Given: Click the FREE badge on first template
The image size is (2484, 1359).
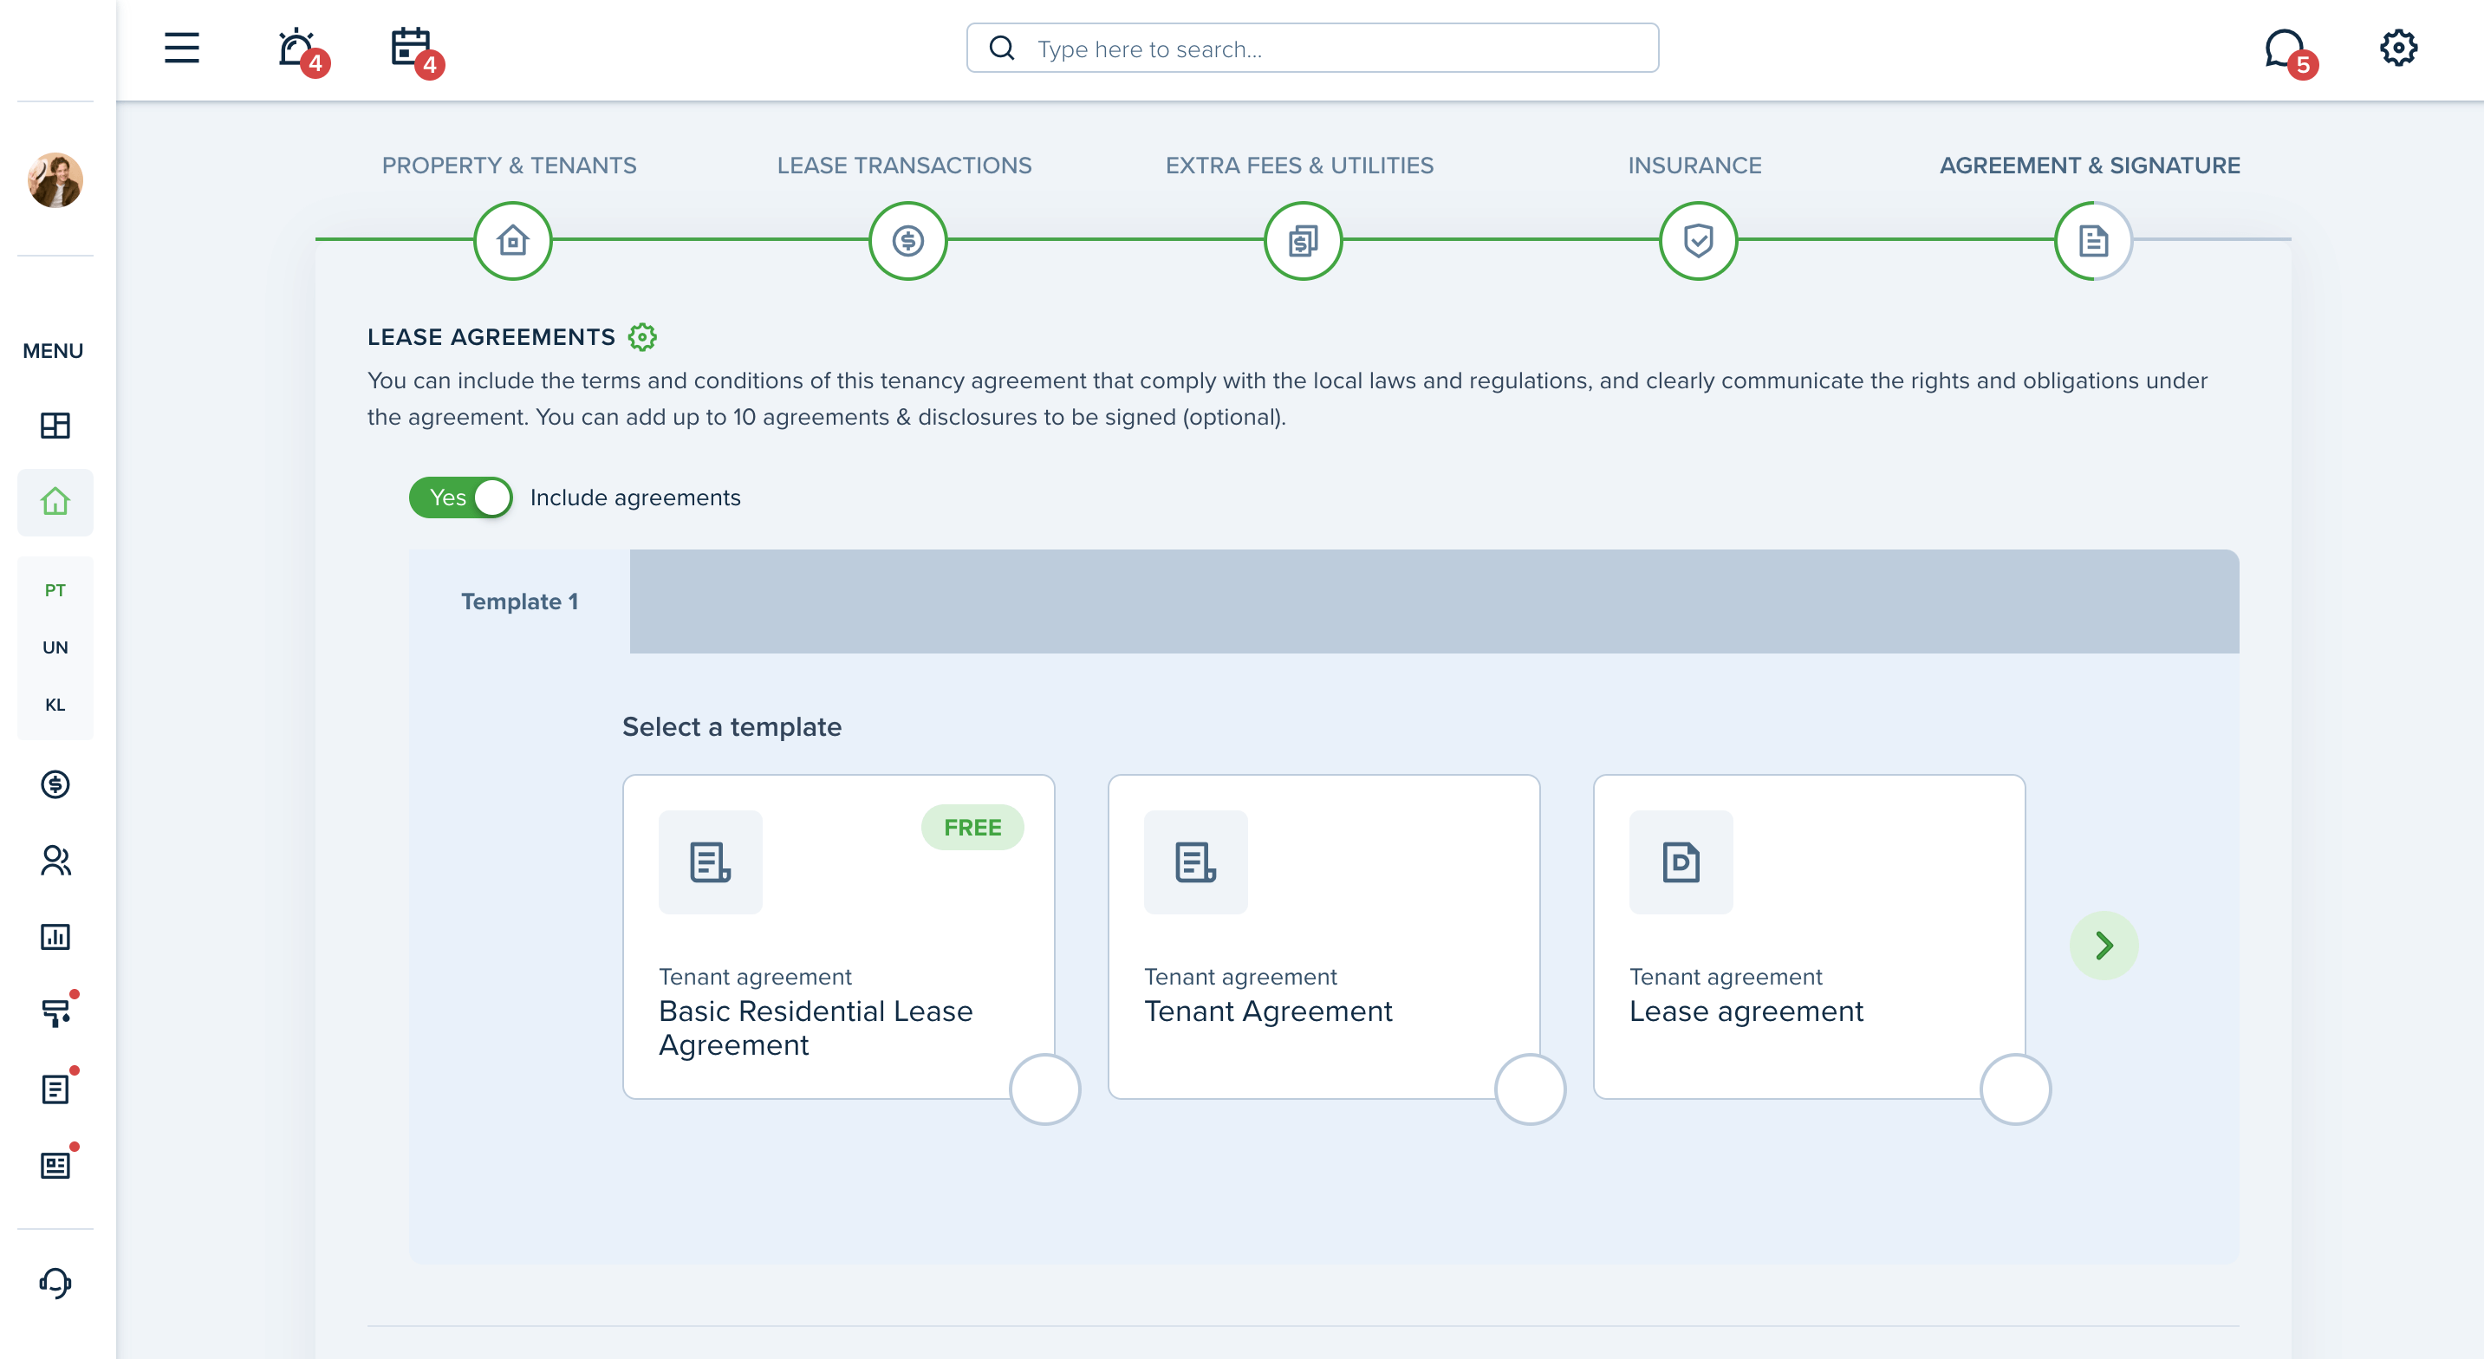Looking at the screenshot, I should point(972,828).
